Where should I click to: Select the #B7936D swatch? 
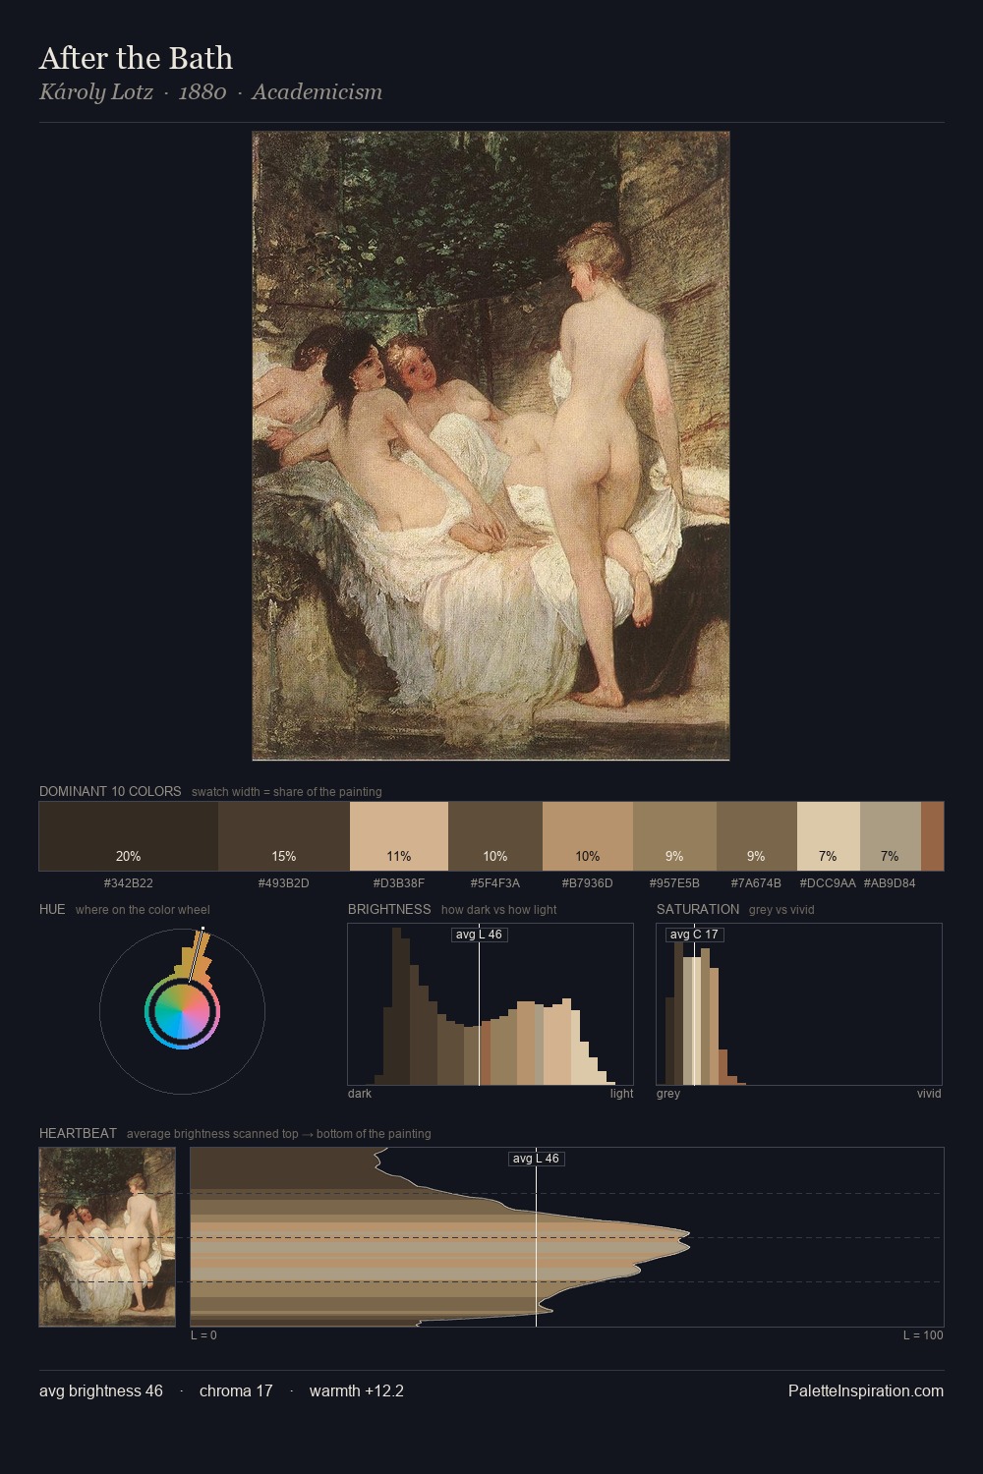coord(588,836)
